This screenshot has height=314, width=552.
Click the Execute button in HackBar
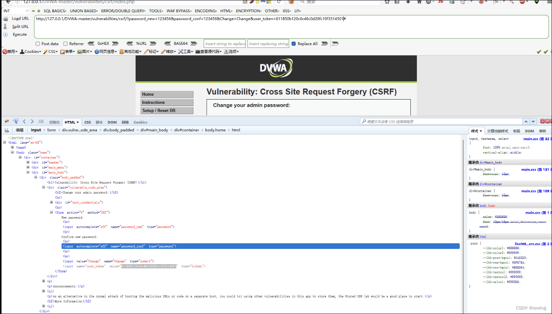click(20, 34)
